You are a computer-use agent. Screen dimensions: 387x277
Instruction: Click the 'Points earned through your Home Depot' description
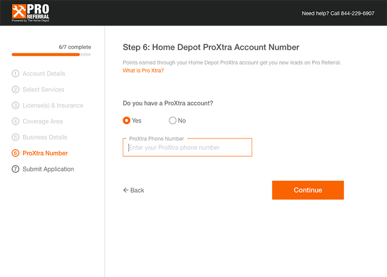(x=232, y=63)
